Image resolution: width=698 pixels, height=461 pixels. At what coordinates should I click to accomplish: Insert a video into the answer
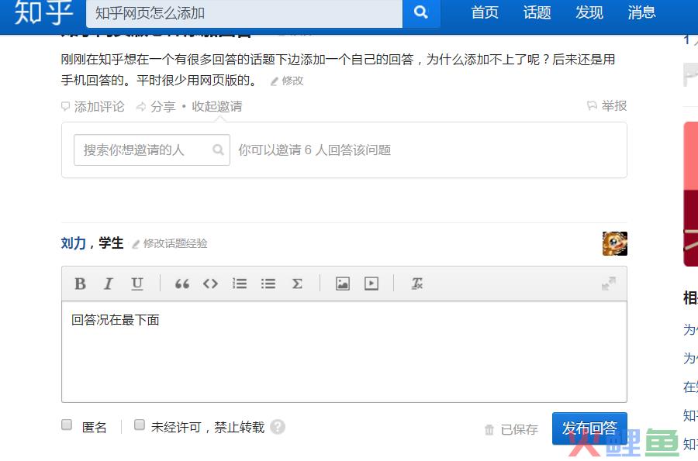coord(371,284)
